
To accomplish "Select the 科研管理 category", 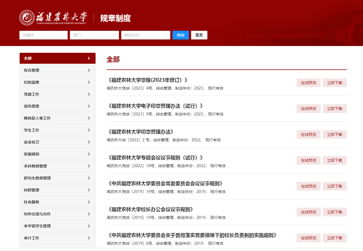I will pyautogui.click(x=58, y=190).
